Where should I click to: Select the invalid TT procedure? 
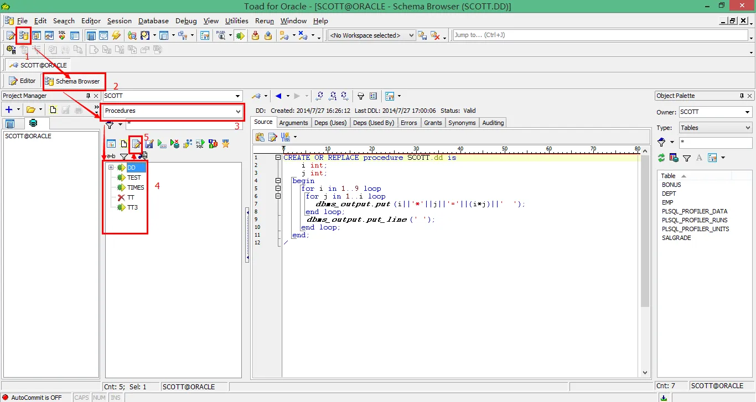click(131, 197)
